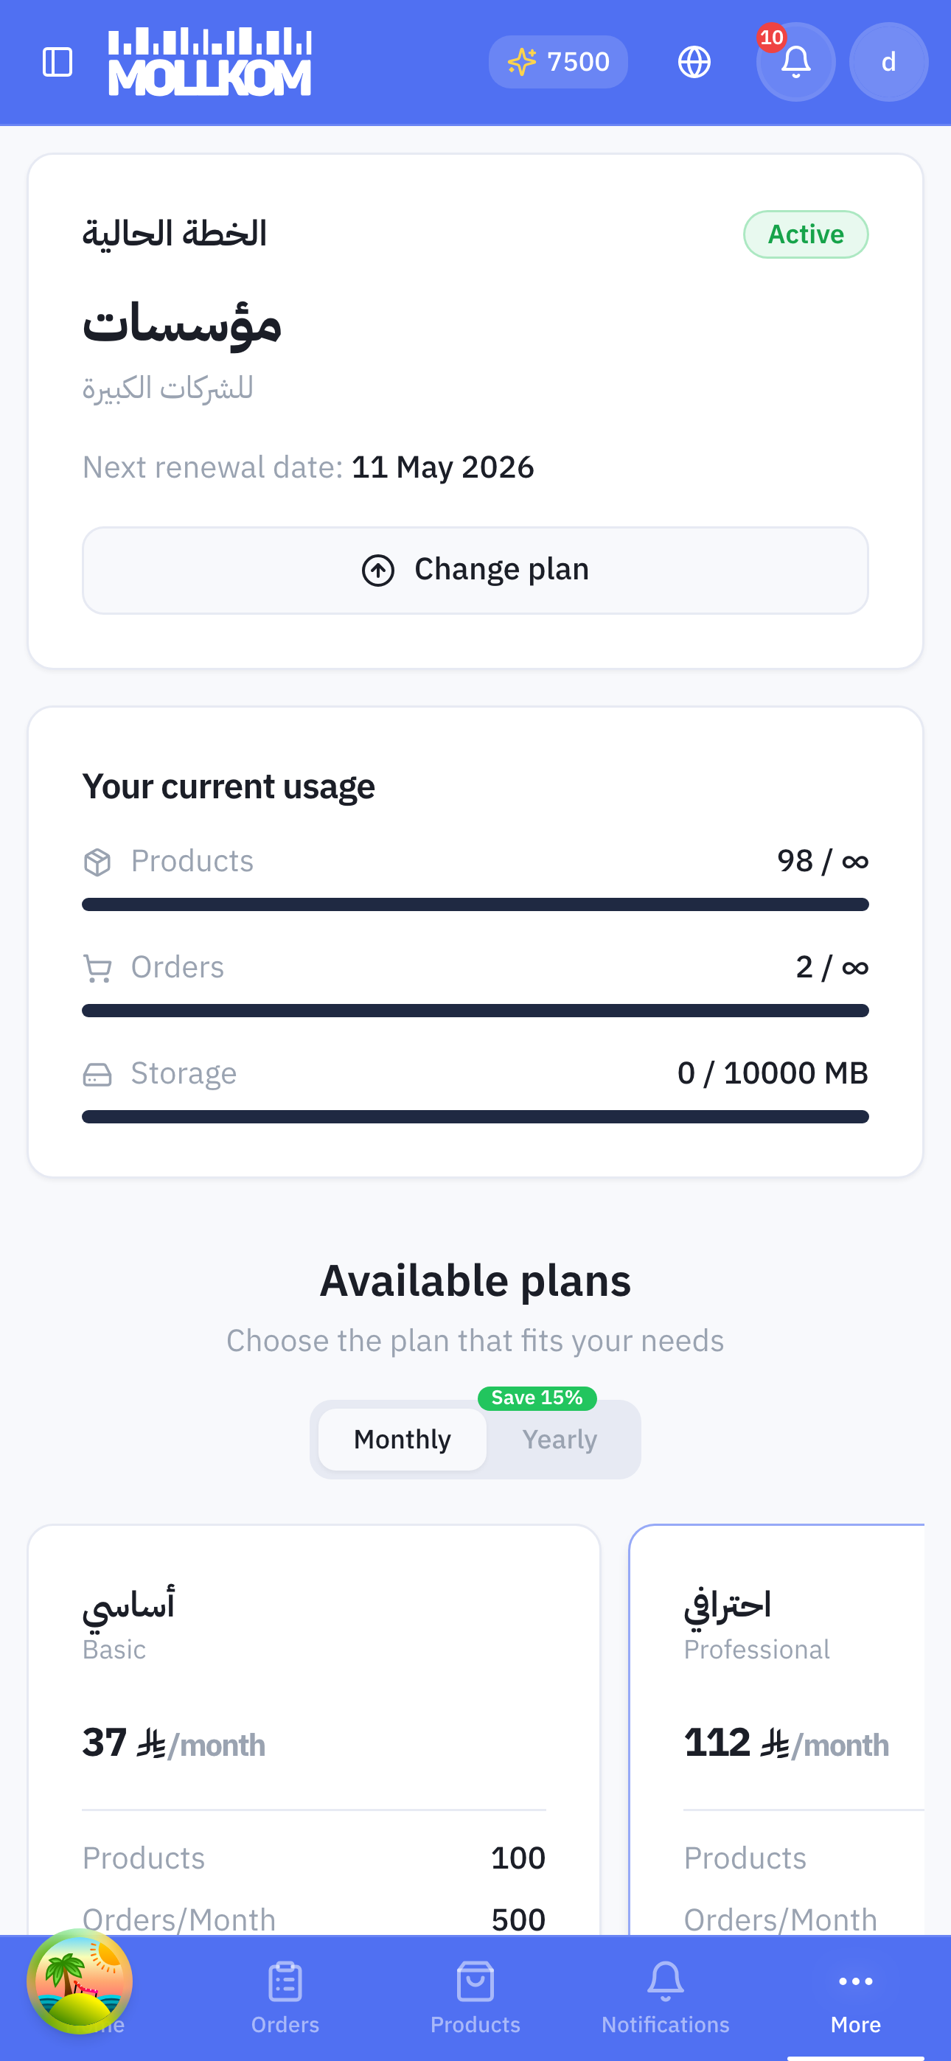Select the Professional plan card

tap(777, 1728)
